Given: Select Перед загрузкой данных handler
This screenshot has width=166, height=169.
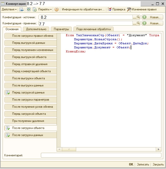Looking at the screenshot, I should (30, 92).
